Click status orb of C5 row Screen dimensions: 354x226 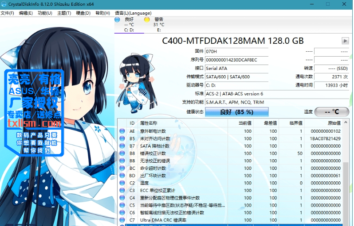click(122, 205)
